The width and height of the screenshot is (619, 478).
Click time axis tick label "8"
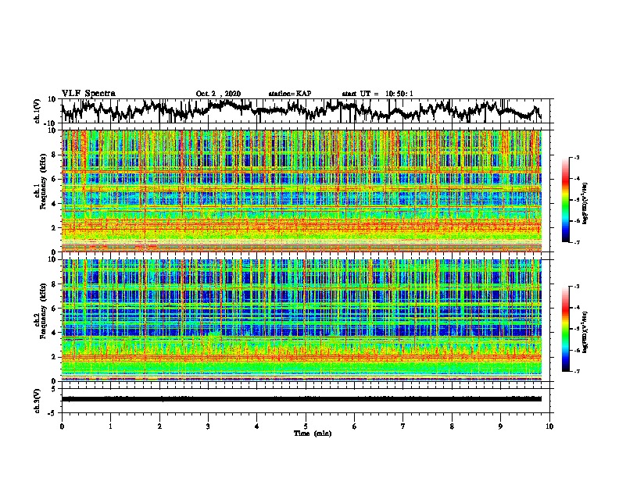(x=452, y=426)
